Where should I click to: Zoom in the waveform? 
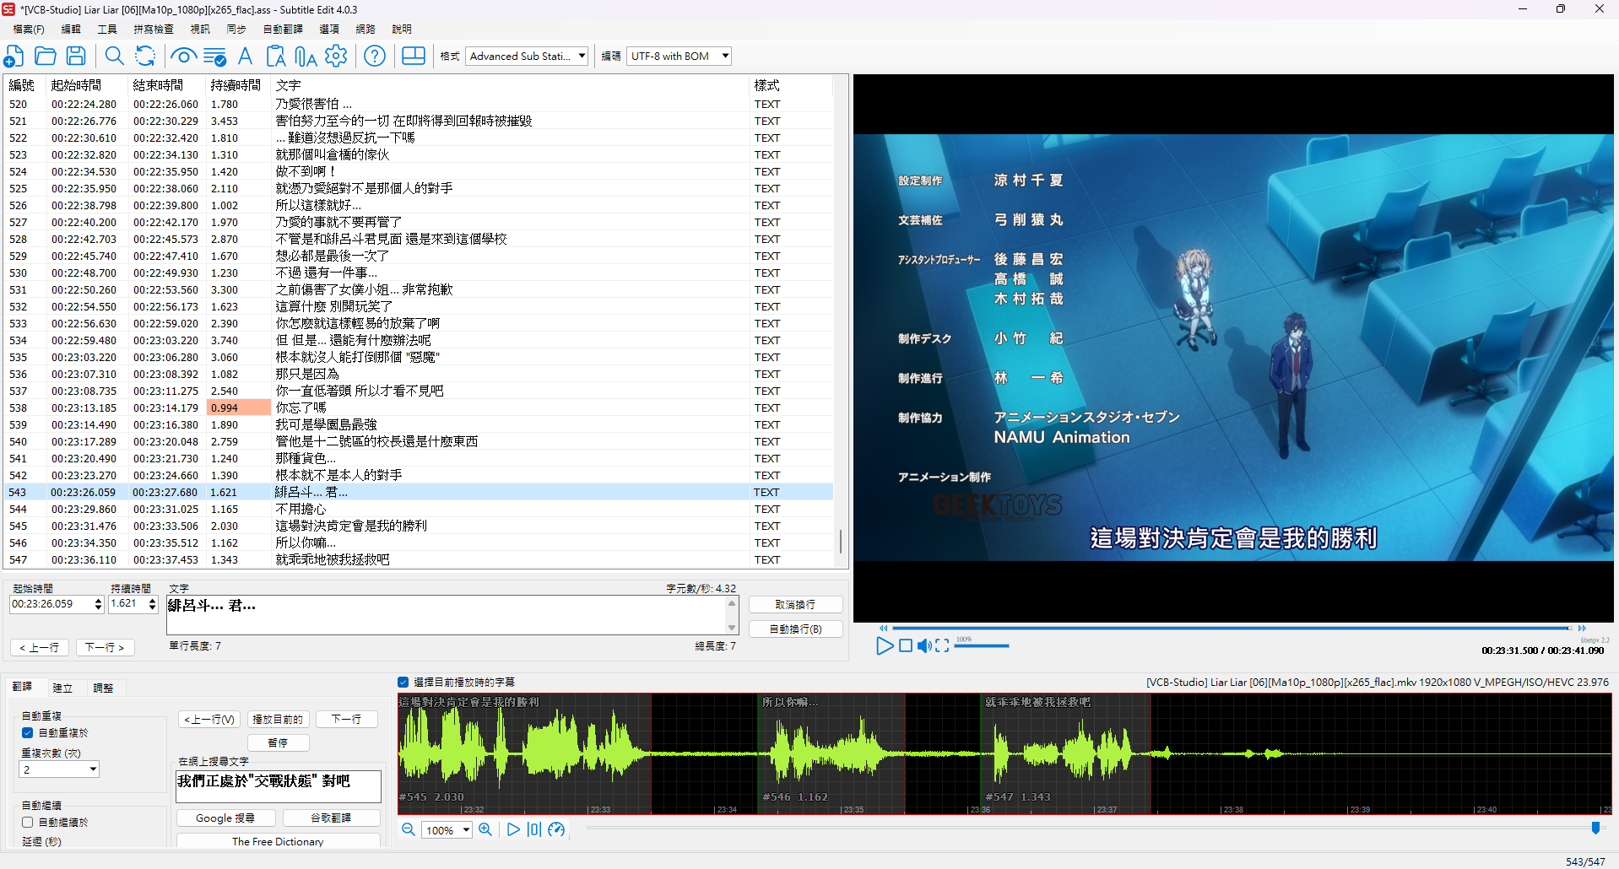pos(485,830)
